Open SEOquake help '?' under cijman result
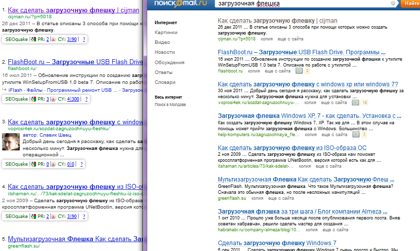The width and height of the screenshot is (420, 251). [x=84, y=39]
